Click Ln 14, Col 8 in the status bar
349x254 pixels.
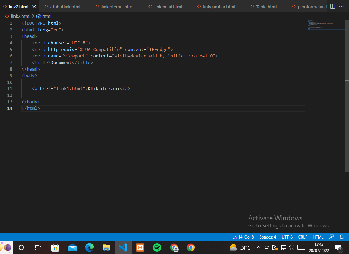pos(243,237)
